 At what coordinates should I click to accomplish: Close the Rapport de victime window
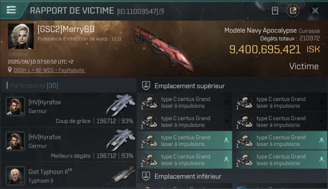[x=315, y=11]
